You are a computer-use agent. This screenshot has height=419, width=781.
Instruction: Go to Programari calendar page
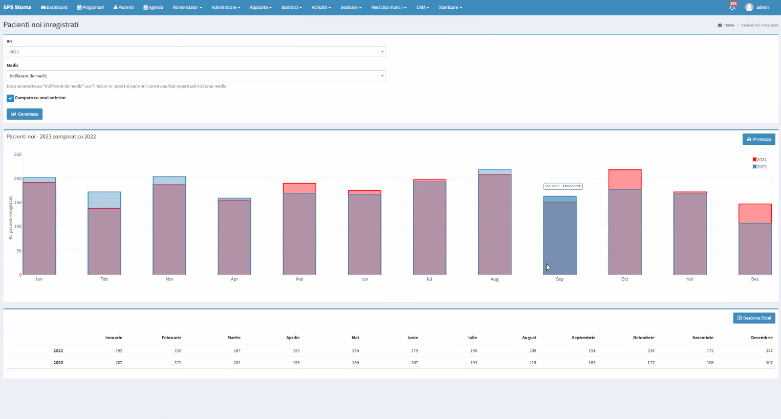coord(91,7)
